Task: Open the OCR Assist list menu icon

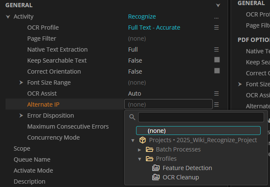Action: [217, 93]
